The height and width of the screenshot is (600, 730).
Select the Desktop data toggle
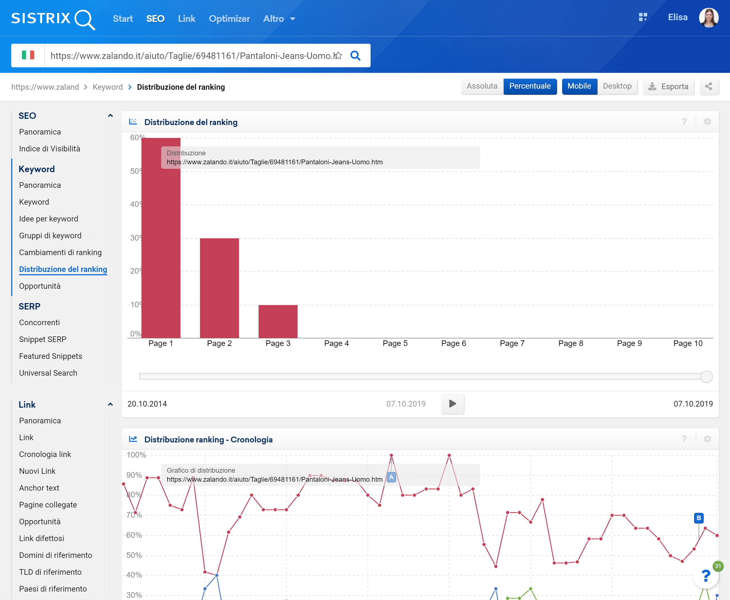coord(617,86)
